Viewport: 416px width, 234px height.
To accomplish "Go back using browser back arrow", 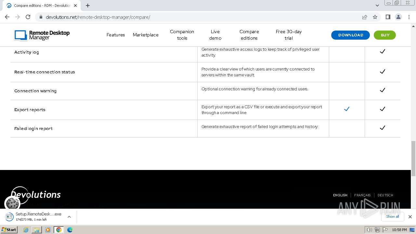I will (7, 17).
